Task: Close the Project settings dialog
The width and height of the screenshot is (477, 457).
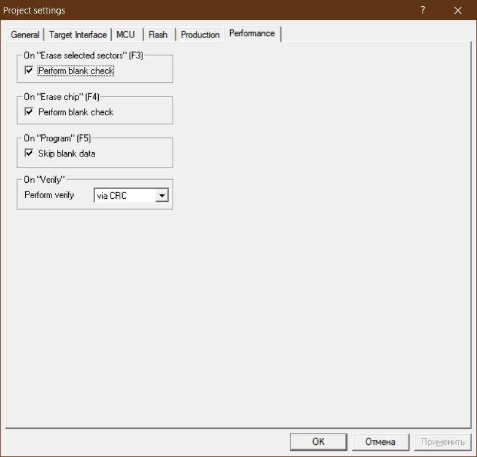Action: [457, 10]
